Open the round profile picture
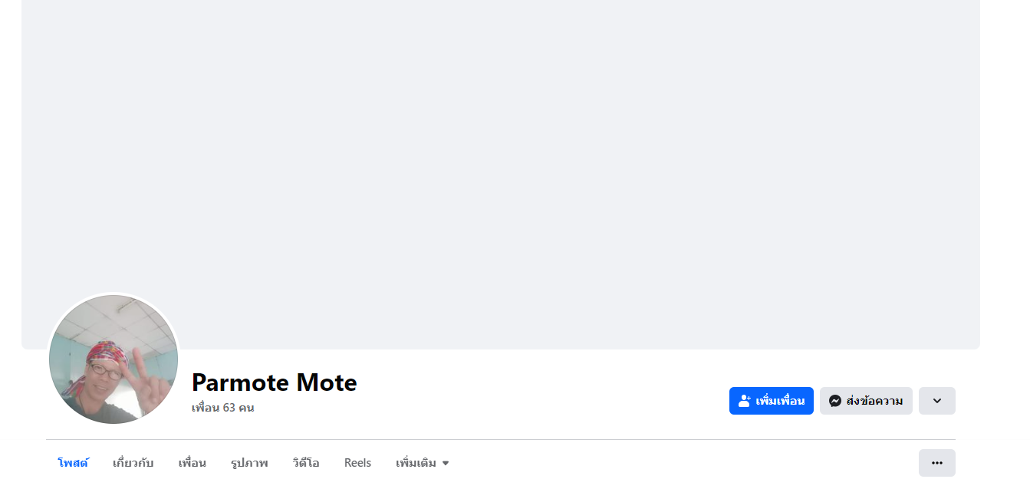Viewport: 1030px width, 479px height. tap(114, 359)
